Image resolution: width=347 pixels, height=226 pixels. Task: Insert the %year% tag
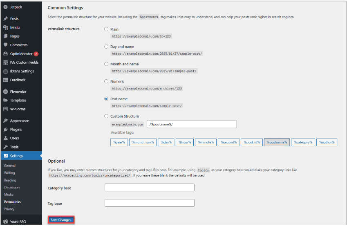coord(119,142)
